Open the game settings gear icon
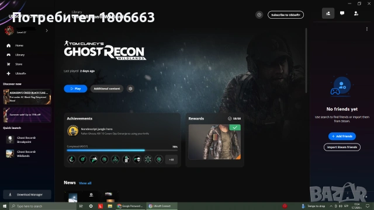Viewport: 374px width, 210px height. click(130, 89)
